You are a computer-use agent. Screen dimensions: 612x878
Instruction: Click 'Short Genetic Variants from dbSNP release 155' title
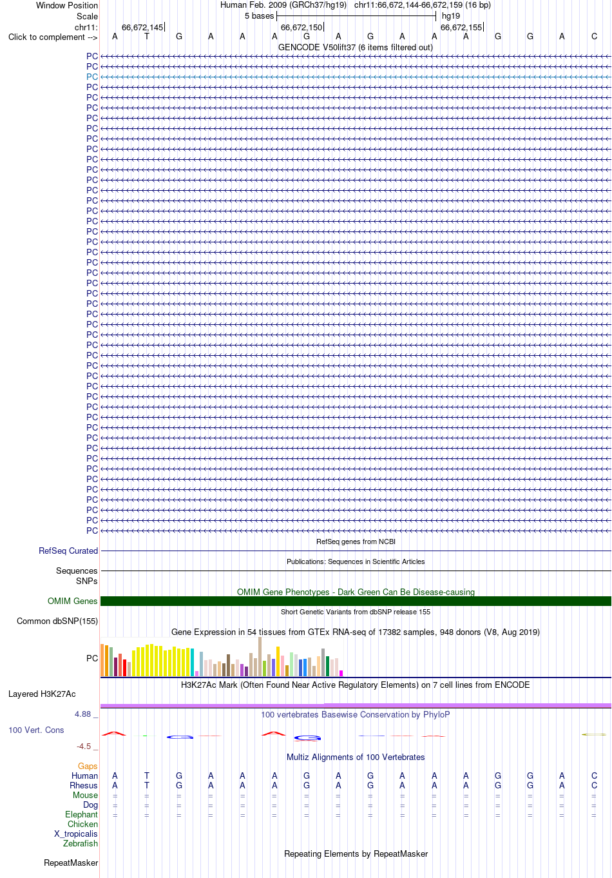point(356,612)
